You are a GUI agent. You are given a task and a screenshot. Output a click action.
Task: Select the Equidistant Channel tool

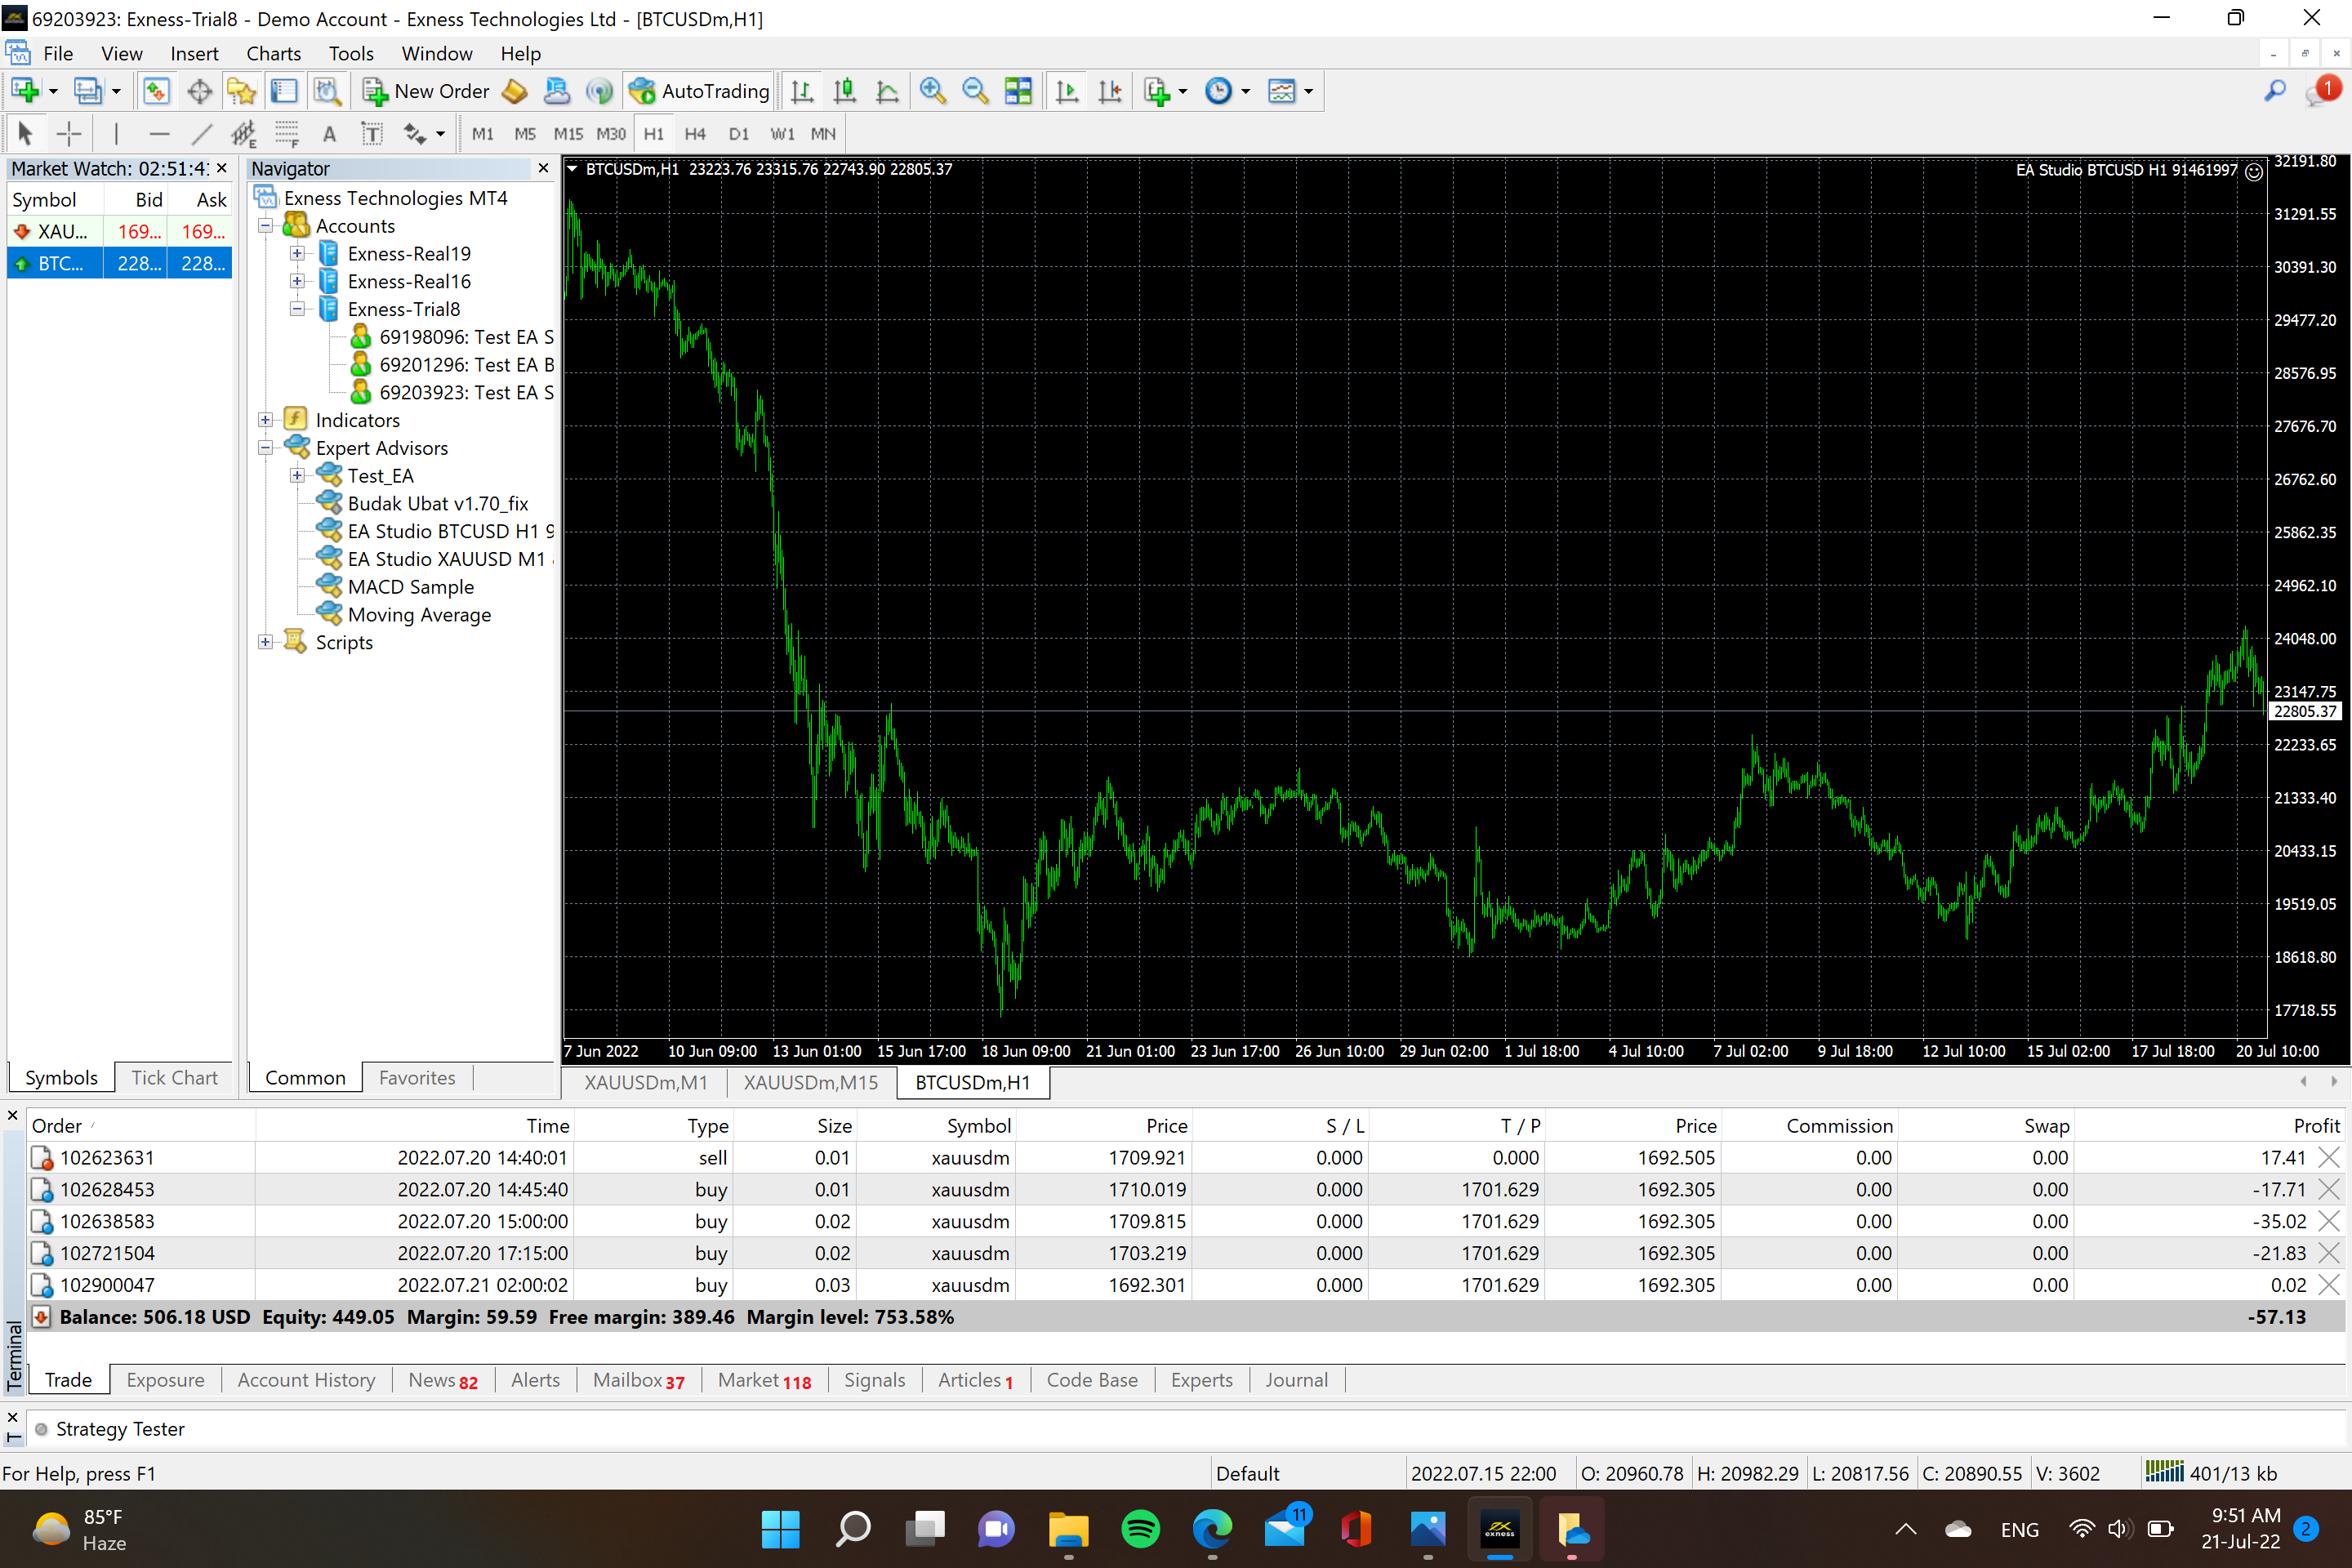[244, 133]
